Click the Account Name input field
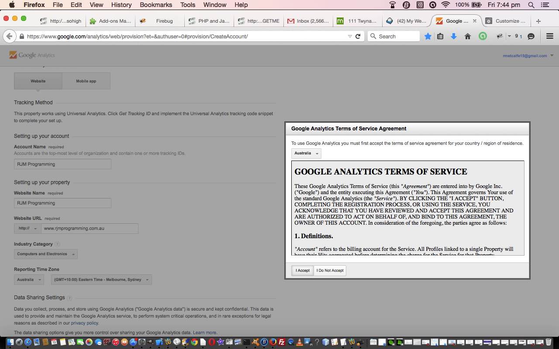This screenshot has height=349, width=559. point(62,164)
